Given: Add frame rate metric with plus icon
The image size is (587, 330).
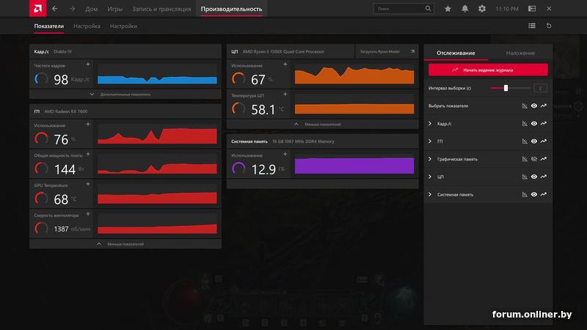Looking at the screenshot, I should tap(88, 65).
